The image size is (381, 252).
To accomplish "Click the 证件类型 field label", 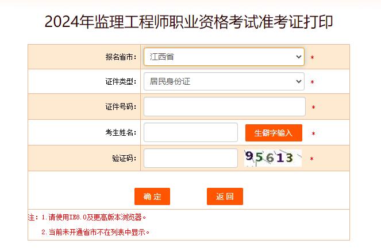I will [x=121, y=82].
